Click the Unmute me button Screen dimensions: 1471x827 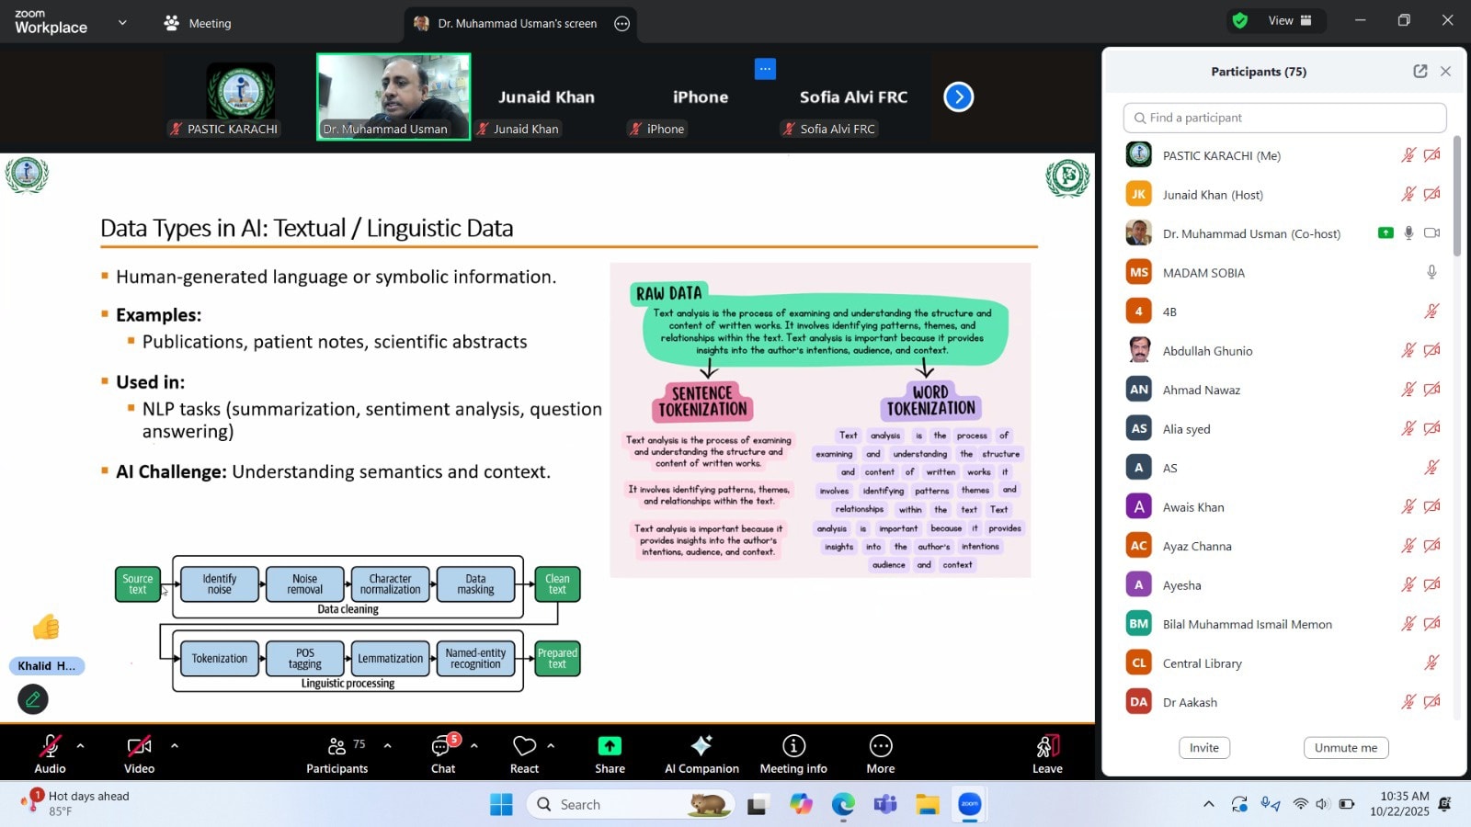[1345, 747]
